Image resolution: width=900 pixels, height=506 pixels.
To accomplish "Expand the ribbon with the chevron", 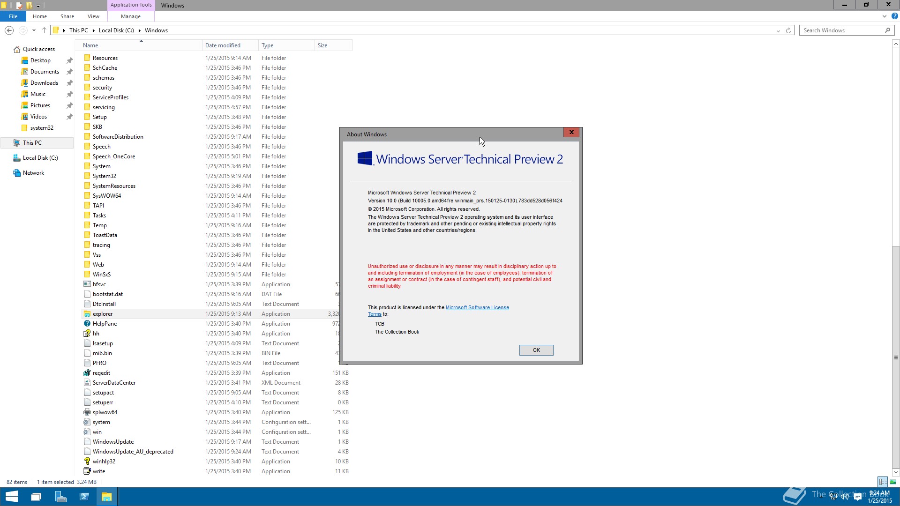I will point(885,16).
